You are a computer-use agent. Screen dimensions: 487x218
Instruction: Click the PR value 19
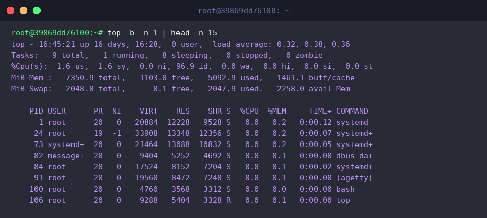click(x=98, y=133)
